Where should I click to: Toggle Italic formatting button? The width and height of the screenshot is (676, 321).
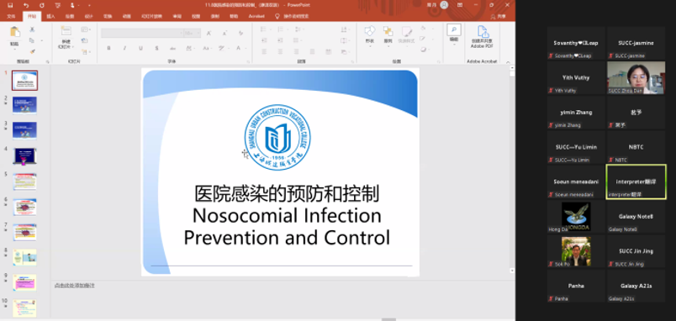[124, 48]
